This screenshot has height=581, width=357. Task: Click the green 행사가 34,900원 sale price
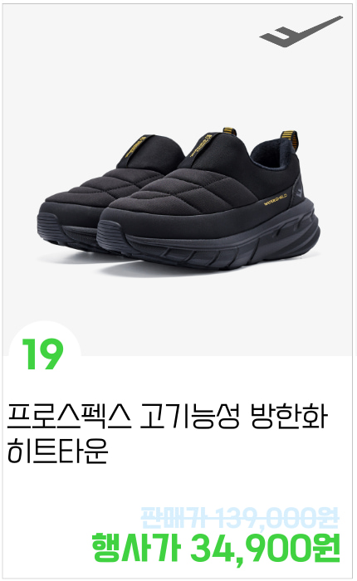point(216,547)
